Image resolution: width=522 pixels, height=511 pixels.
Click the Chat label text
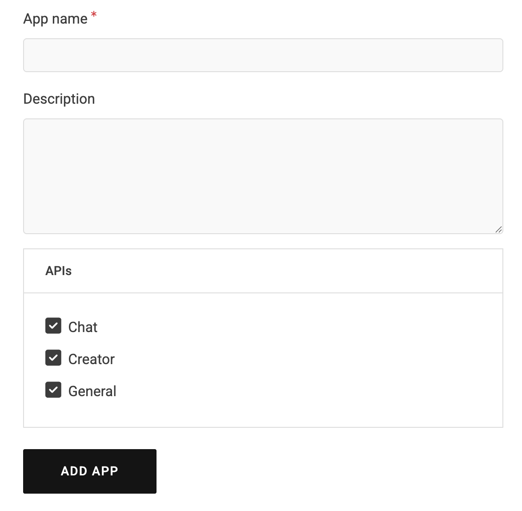83,327
